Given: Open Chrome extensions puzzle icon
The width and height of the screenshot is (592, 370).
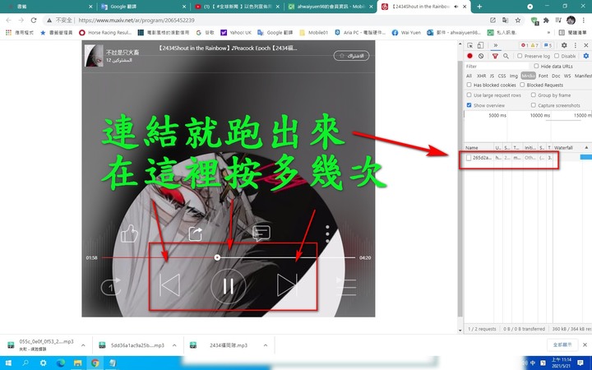Looking at the screenshot, I should pyautogui.click(x=546, y=20).
